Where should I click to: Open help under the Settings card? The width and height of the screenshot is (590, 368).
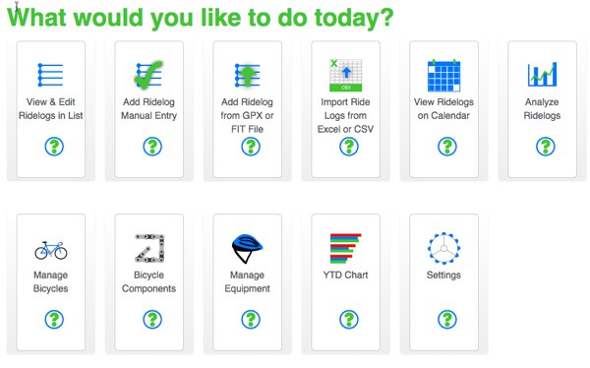point(447,320)
